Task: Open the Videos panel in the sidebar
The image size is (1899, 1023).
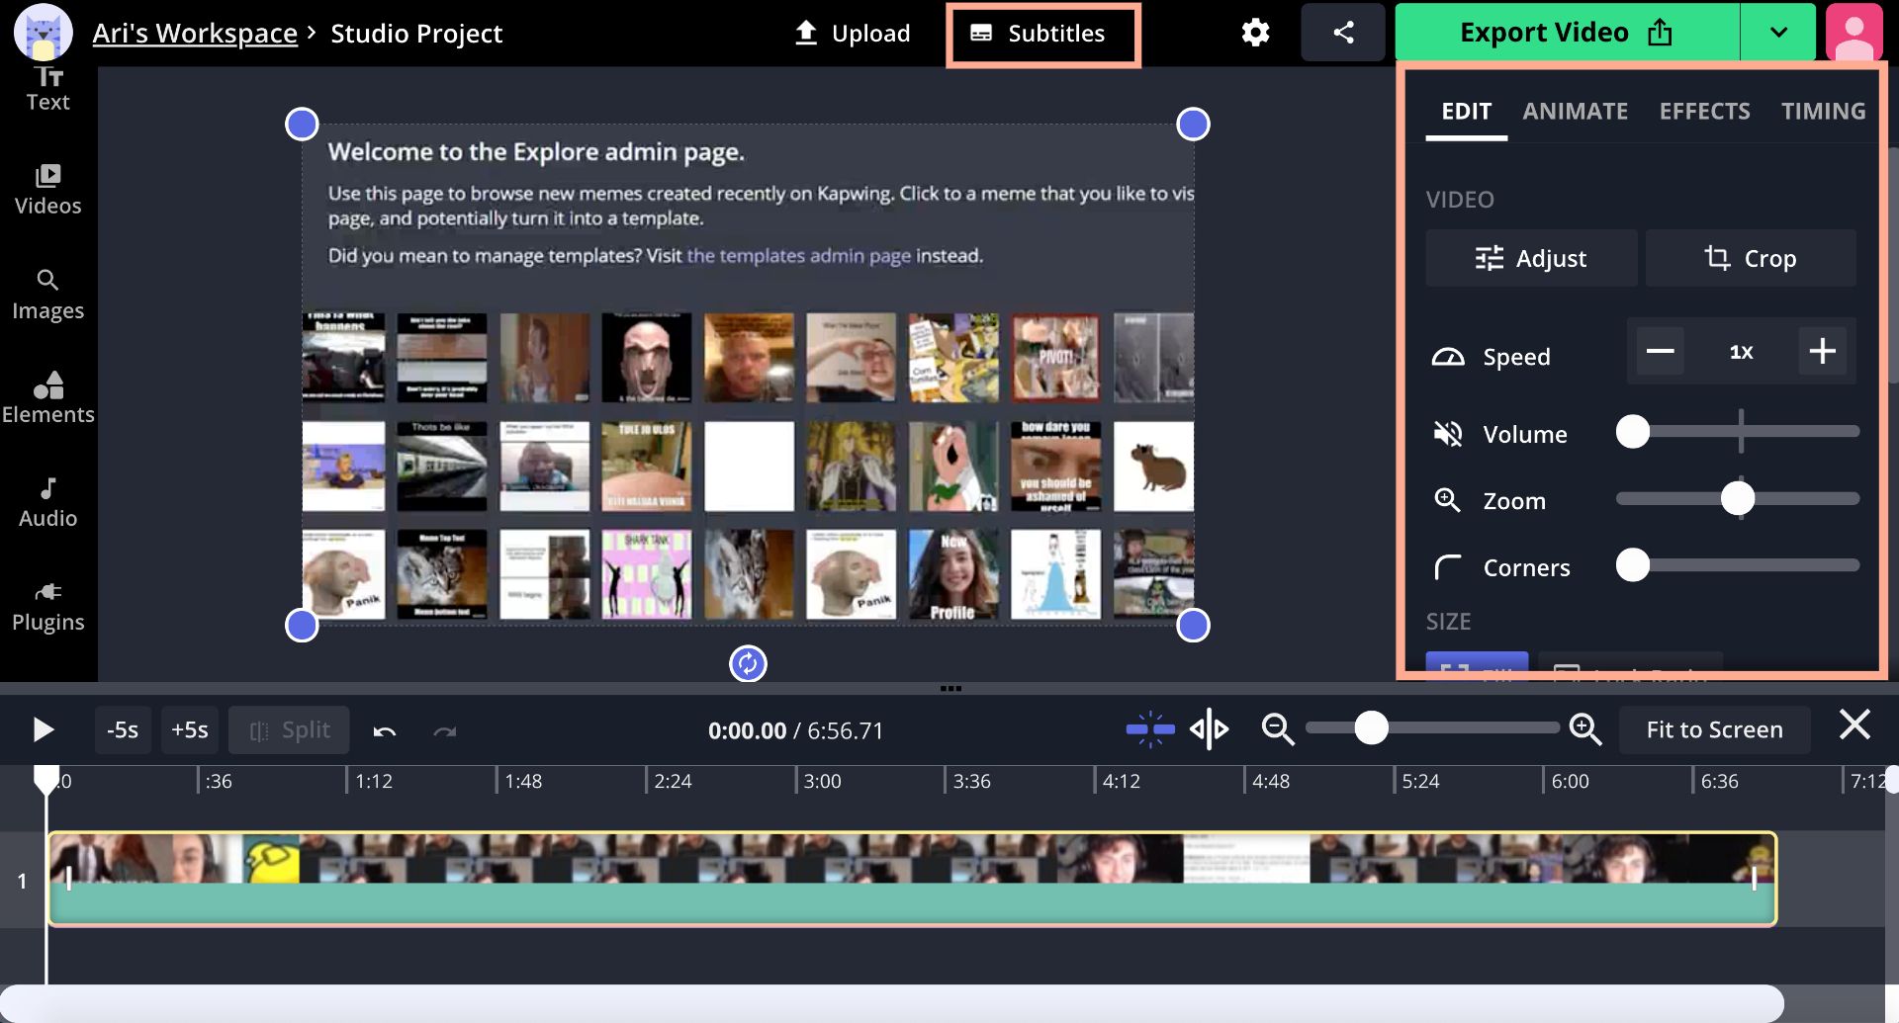Action: (47, 190)
